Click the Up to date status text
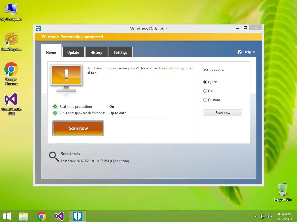Viewport: 297px width, 222px height. [118, 113]
